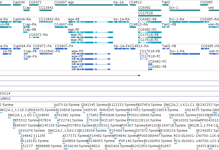Select the wge-PC protein label
The image size is (219, 150).
coord(77,67)
